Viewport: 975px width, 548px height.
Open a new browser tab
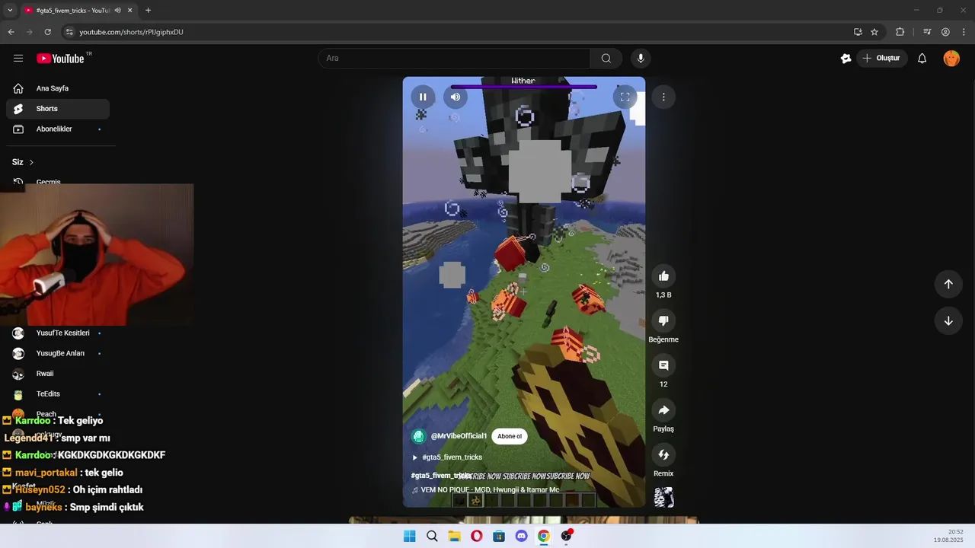[x=148, y=11]
